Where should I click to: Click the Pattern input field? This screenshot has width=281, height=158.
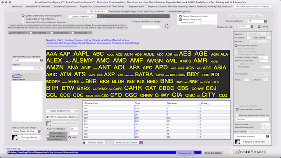pyautogui.click(x=23, y=68)
